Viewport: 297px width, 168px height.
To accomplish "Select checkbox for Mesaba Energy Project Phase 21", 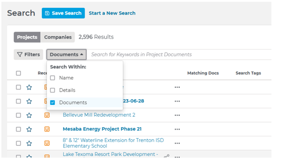I will click(18, 129).
